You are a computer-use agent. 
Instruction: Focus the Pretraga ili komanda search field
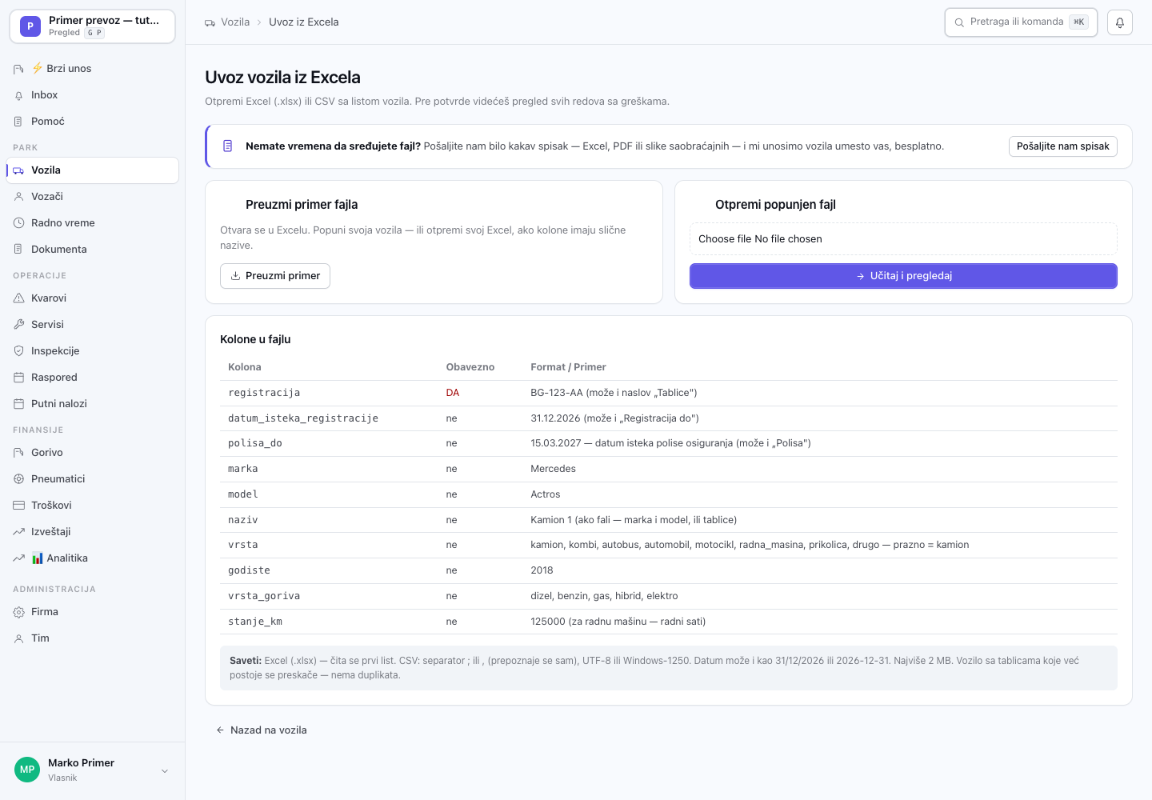coord(1021,22)
